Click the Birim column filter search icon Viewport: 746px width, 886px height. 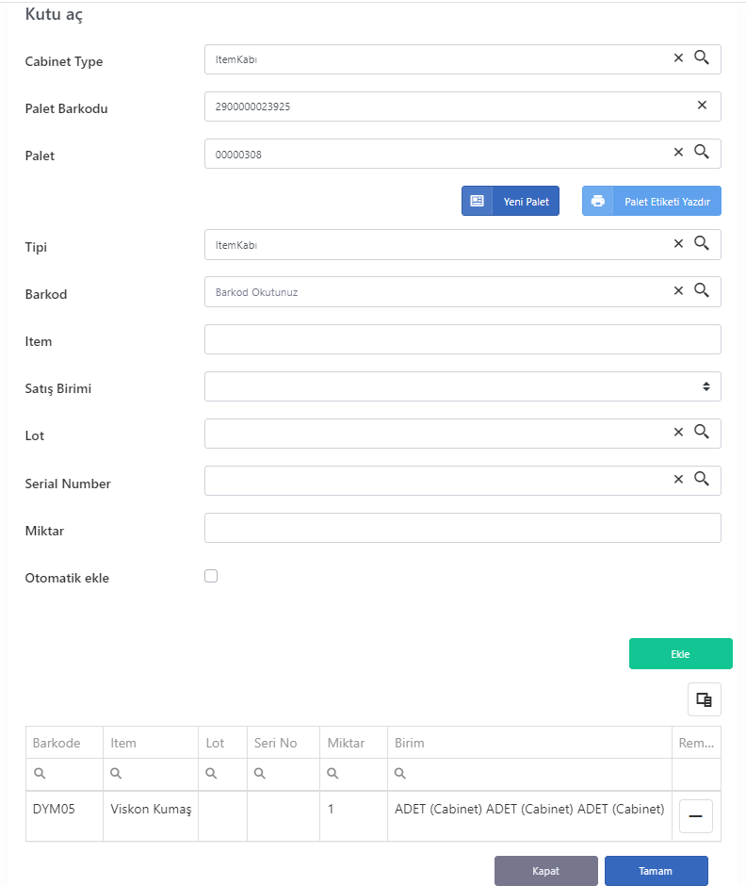coord(399,773)
